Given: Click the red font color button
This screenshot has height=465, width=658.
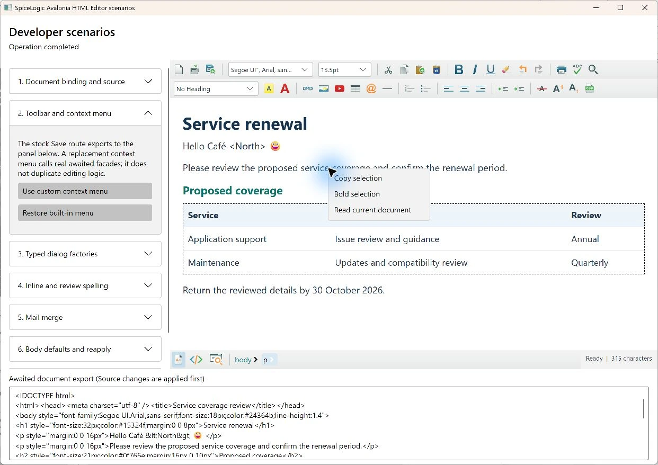Looking at the screenshot, I should (x=284, y=88).
